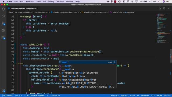Click the editor vertical scrollbar thumb
This screenshot has height=97, width=172.
(x=171, y=56)
